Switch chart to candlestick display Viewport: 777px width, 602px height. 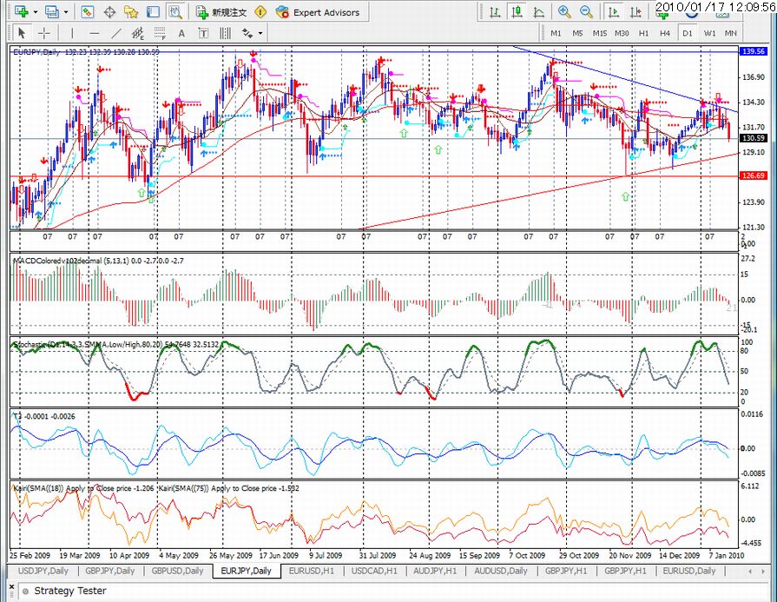[x=516, y=12]
